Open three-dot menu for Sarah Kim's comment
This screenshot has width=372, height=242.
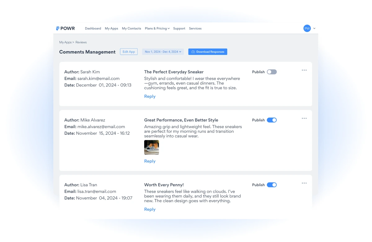[x=304, y=70]
